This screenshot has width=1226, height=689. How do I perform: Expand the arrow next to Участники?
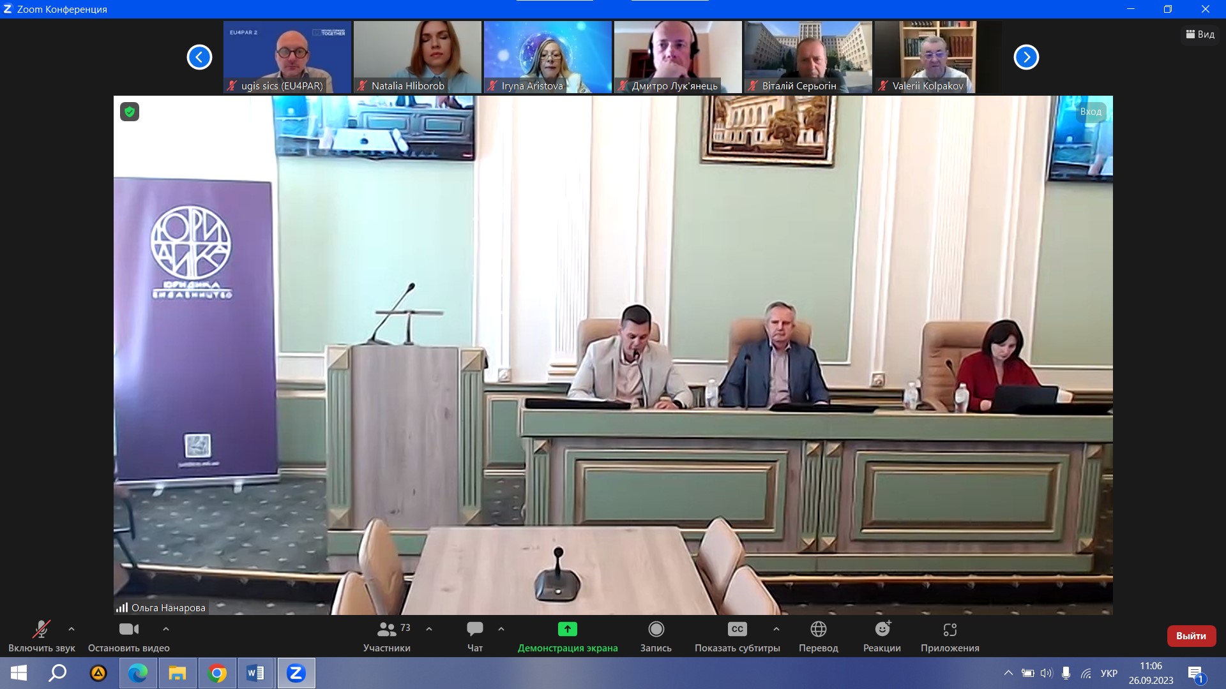[x=429, y=629]
